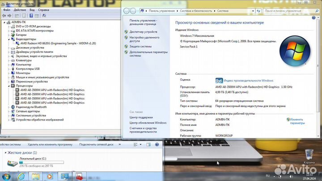Open Действие menu in Device Manager
This screenshot has width=322, height=181.
pyautogui.click(x=20, y=10)
